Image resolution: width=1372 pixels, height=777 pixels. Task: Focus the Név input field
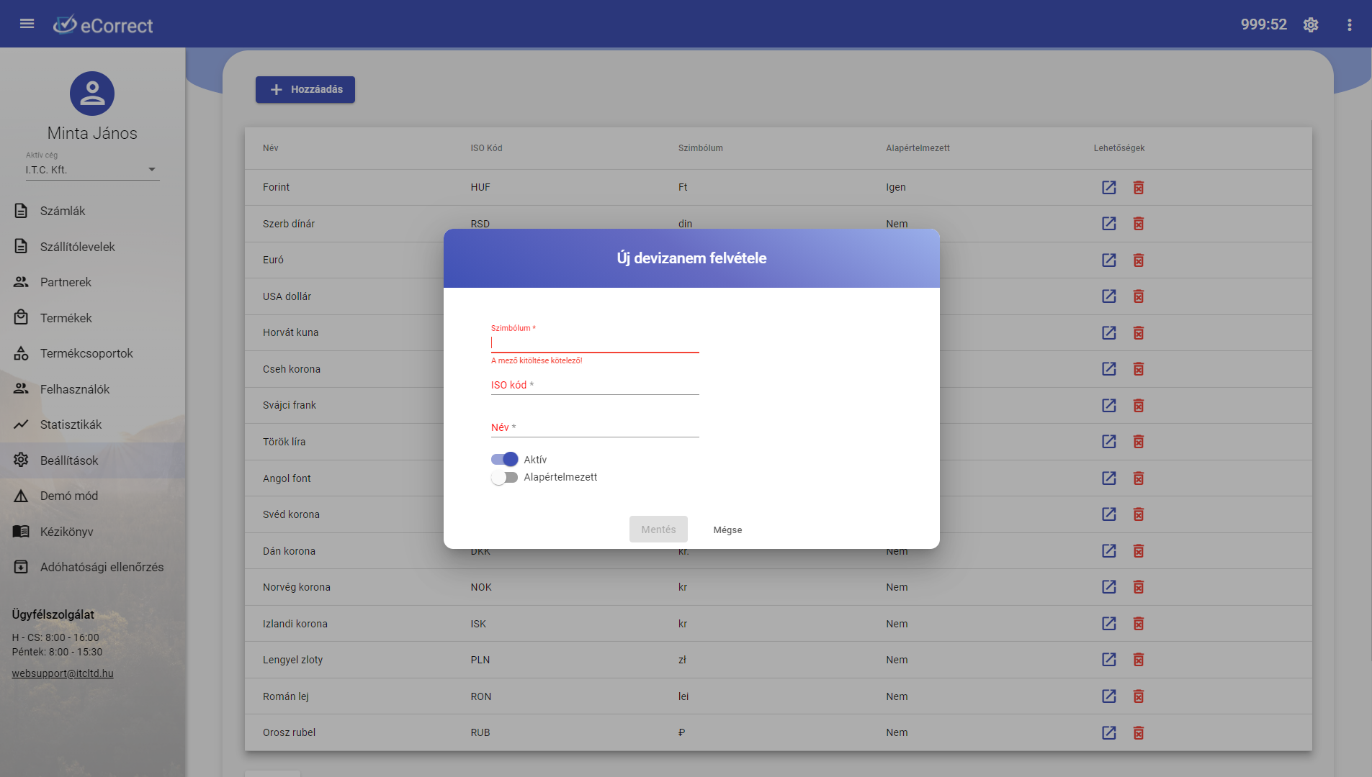click(595, 427)
